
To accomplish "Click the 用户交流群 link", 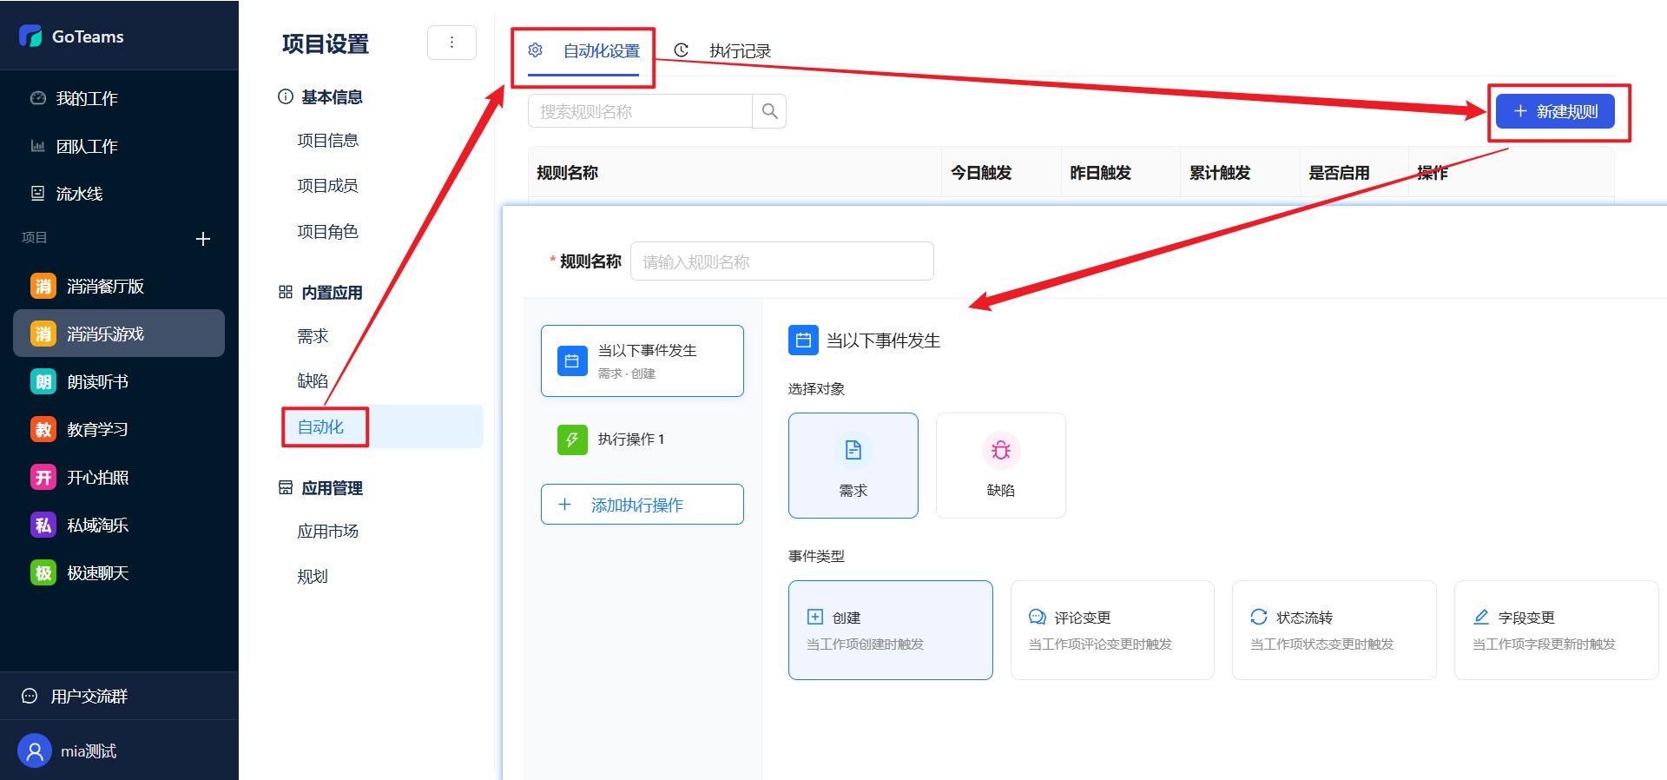I will pos(89,696).
